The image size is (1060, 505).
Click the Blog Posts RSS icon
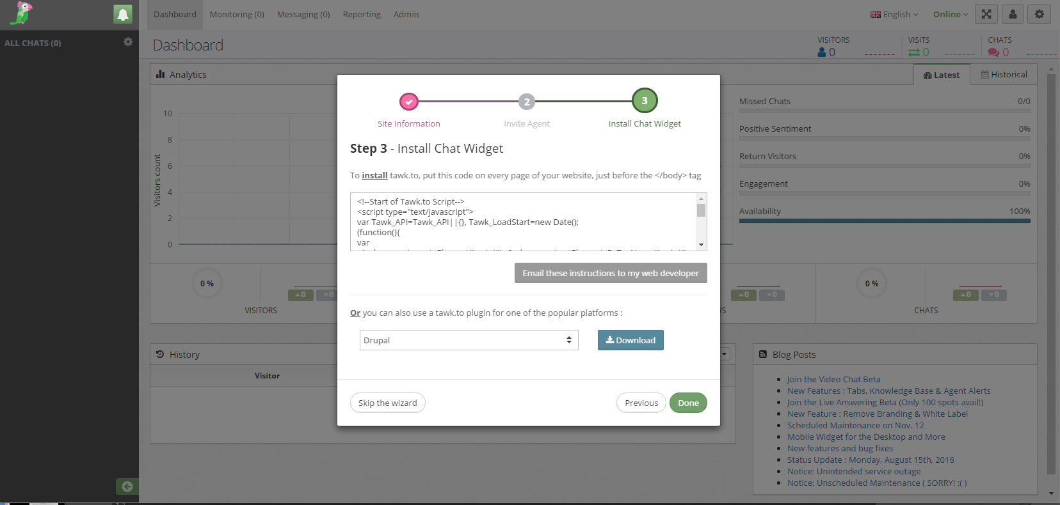763,354
